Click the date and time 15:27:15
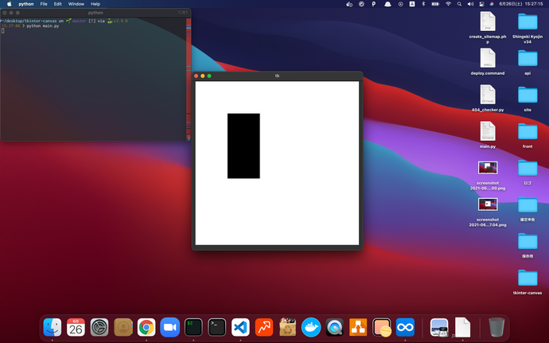The width and height of the screenshot is (549, 343). [x=521, y=4]
